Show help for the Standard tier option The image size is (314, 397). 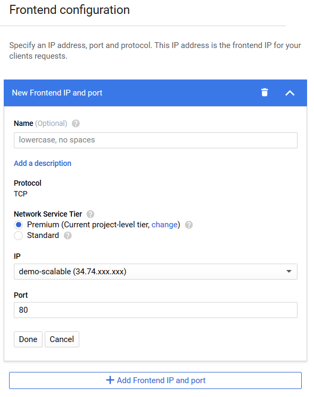[68, 236]
